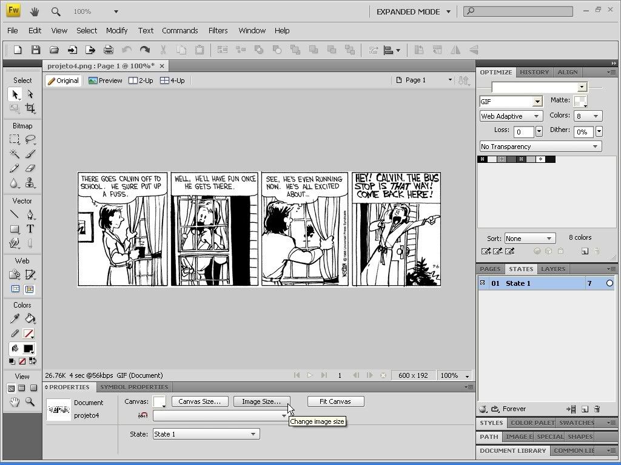Switch to Full Screen mode
621x465 pixels.
pyautogui.click(x=34, y=388)
